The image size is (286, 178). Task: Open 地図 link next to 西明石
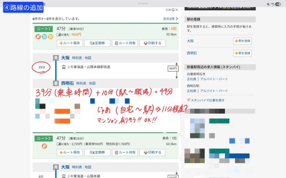92,83
